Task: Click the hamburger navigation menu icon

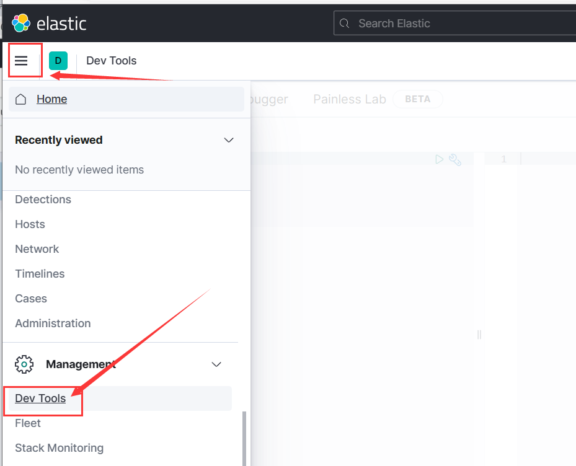Action: tap(22, 61)
